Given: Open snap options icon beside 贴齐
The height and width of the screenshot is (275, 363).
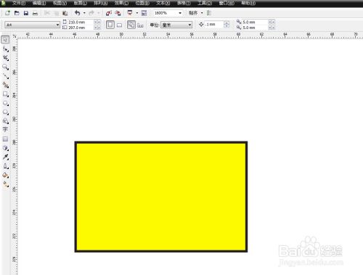Looking at the screenshot, I should tap(209, 13).
